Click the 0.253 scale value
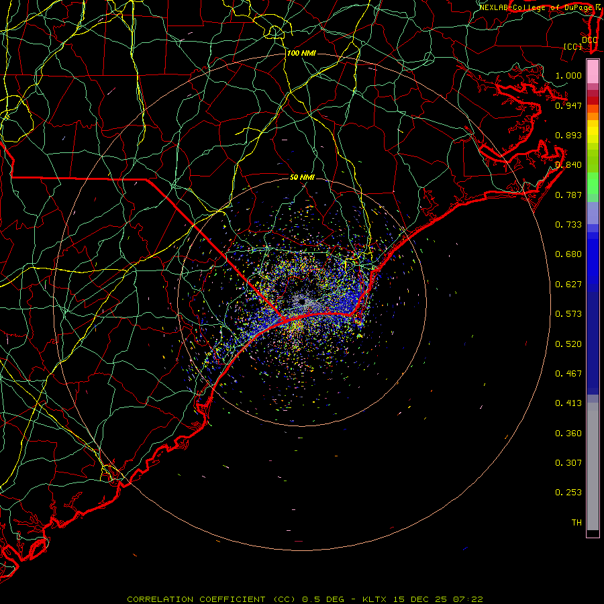Screen dimensions: 604x604 click(x=568, y=493)
